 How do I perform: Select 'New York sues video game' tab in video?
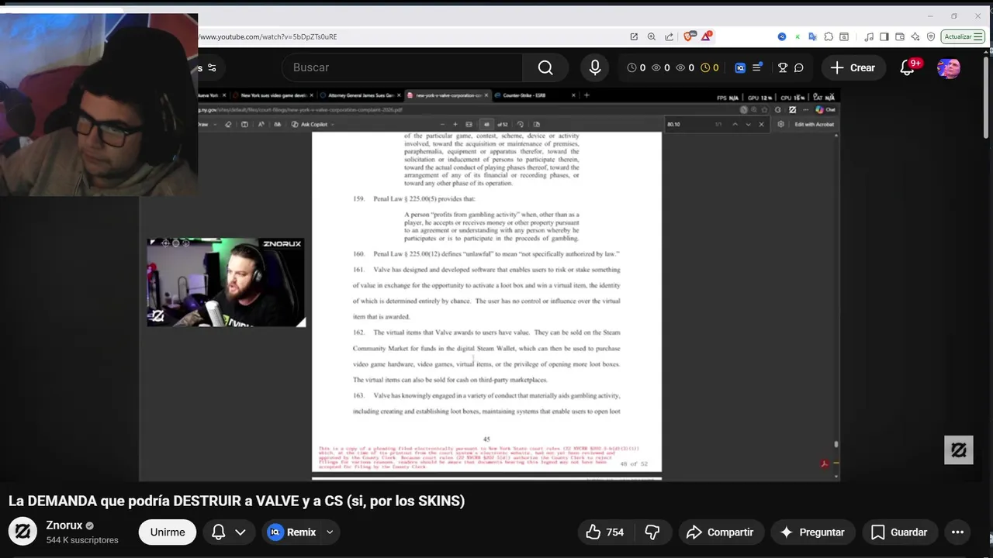point(273,95)
